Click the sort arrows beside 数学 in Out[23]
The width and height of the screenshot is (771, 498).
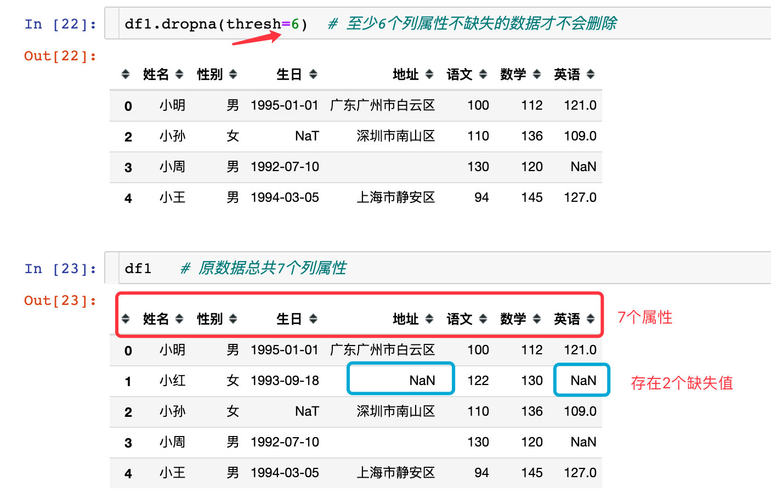537,319
